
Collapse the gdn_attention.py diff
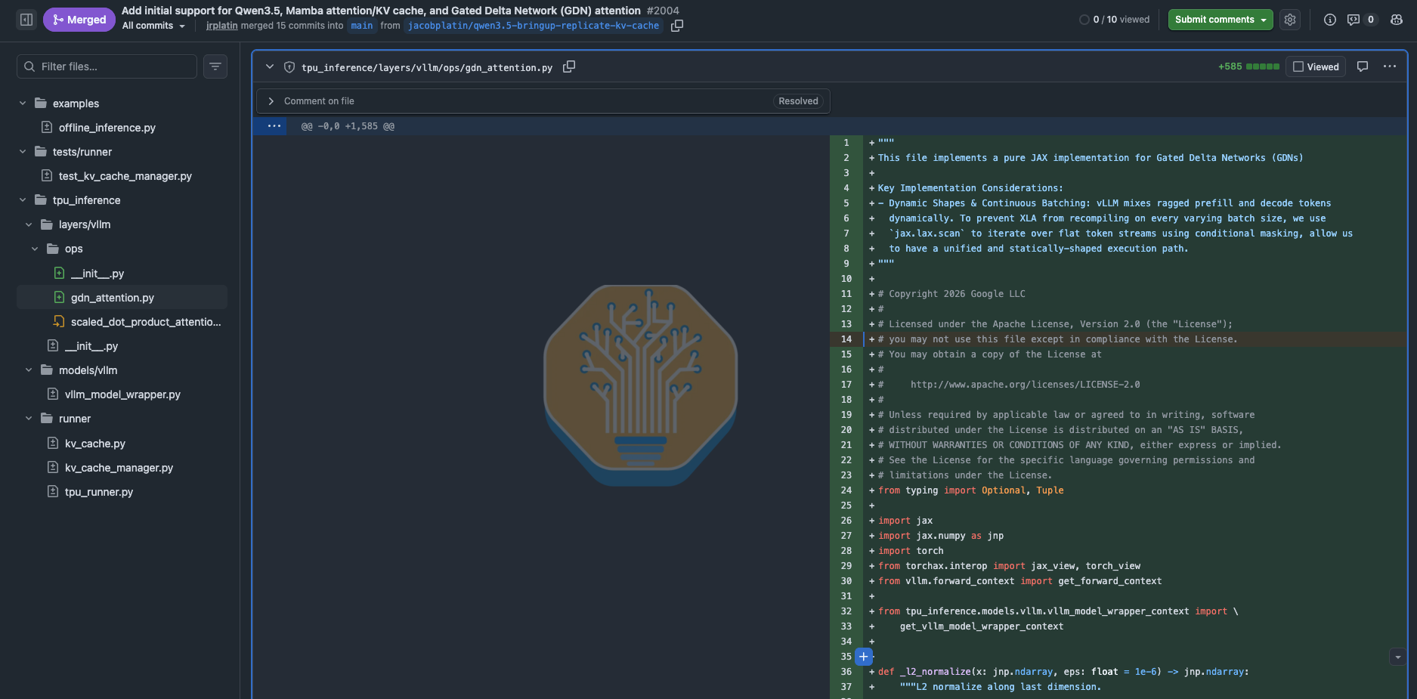coord(270,66)
